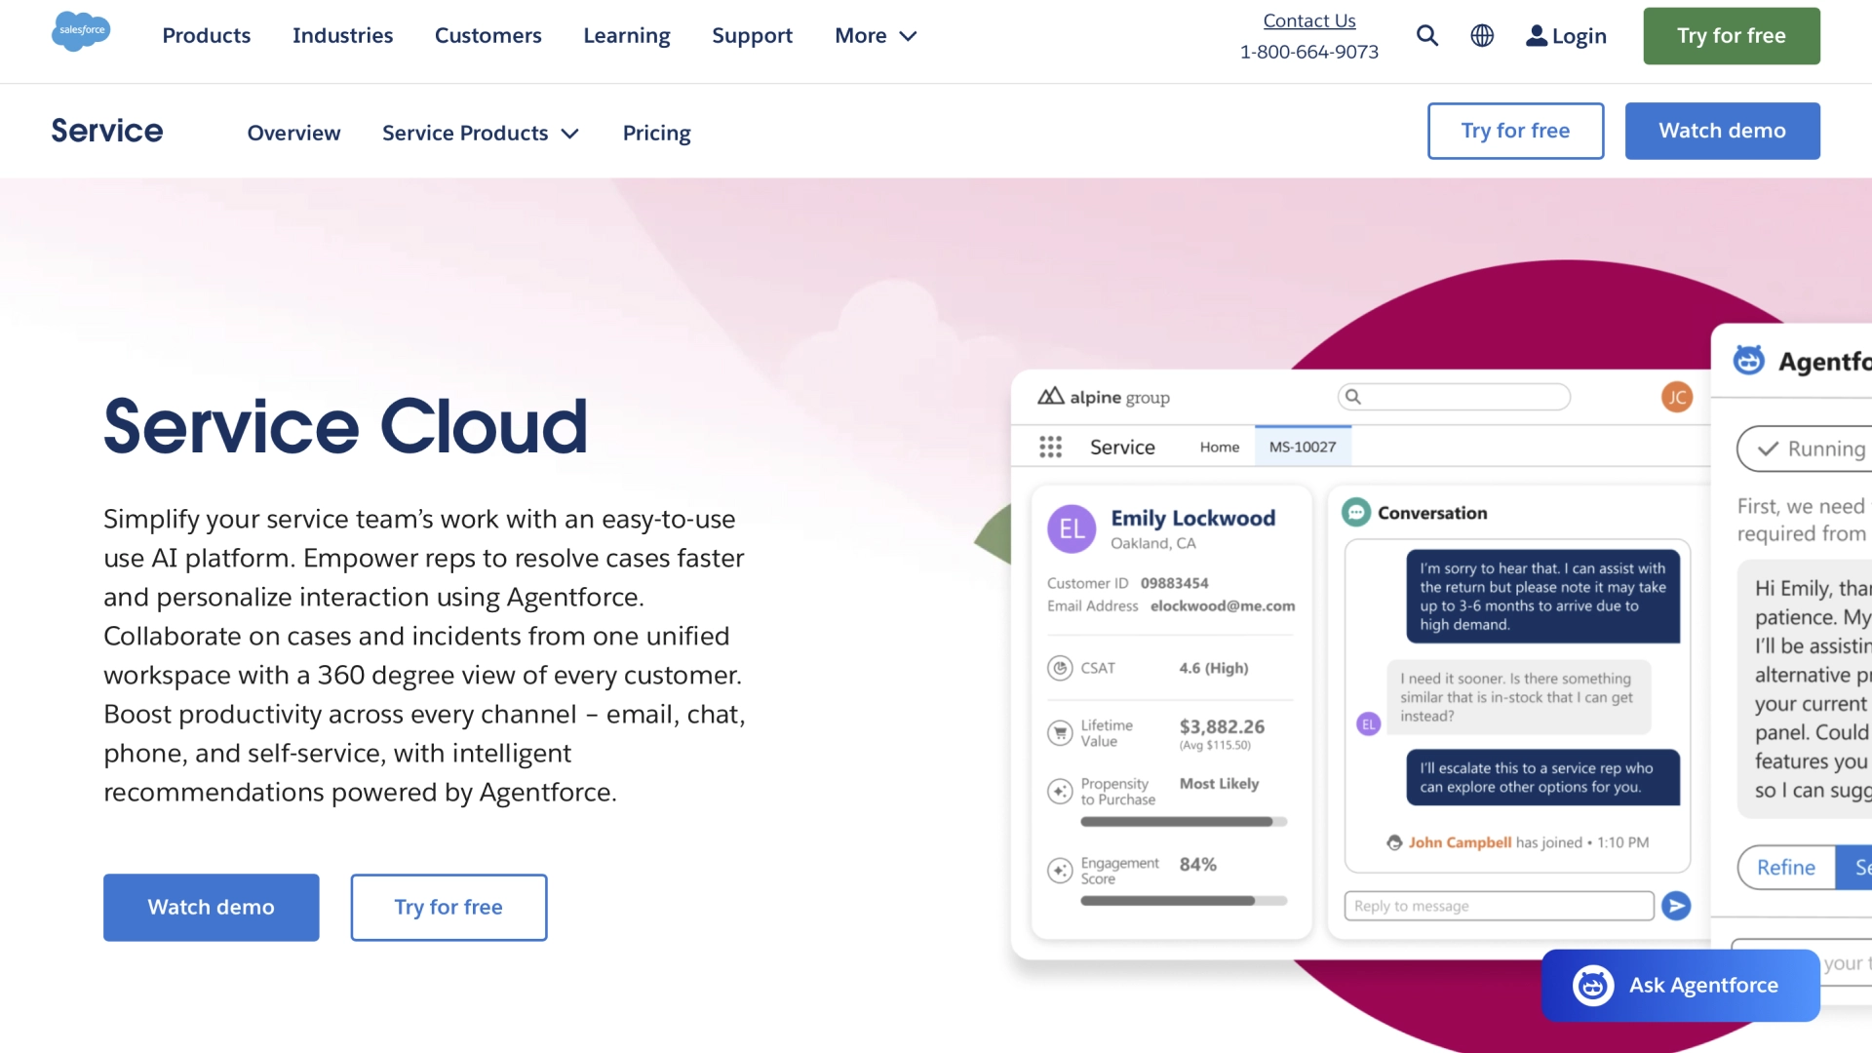
Task: Click the green Try for free button
Action: coord(1731,35)
